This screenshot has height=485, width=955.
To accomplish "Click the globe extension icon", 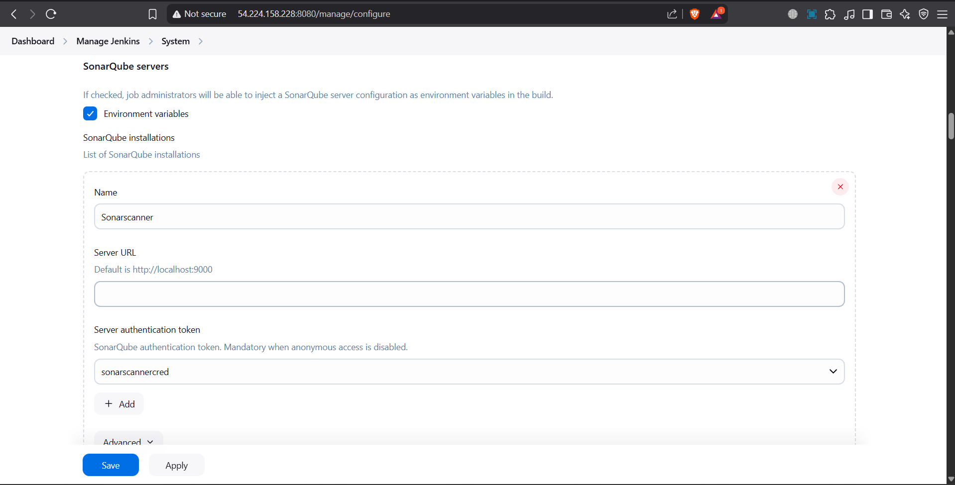I will point(793,14).
